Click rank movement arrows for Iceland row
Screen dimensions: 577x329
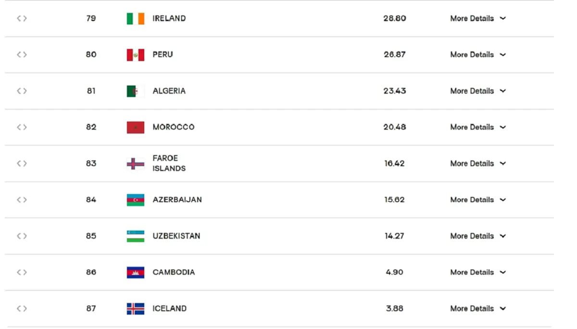[22, 309]
